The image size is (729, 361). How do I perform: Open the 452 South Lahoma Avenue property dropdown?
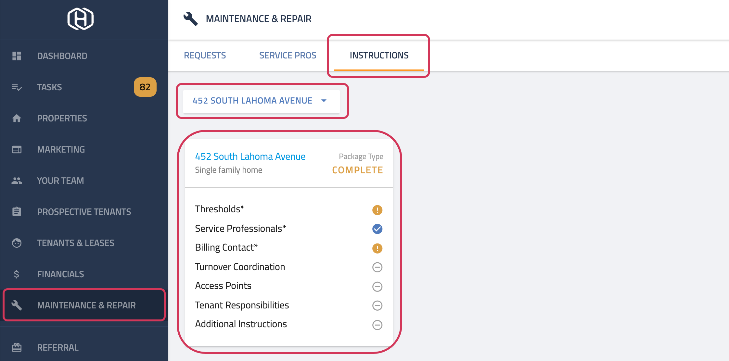pos(262,101)
